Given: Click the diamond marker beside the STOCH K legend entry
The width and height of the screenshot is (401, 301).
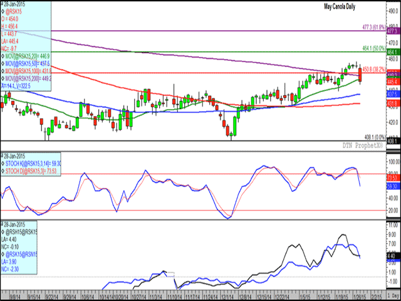Looking at the screenshot, I should coord(3,164).
